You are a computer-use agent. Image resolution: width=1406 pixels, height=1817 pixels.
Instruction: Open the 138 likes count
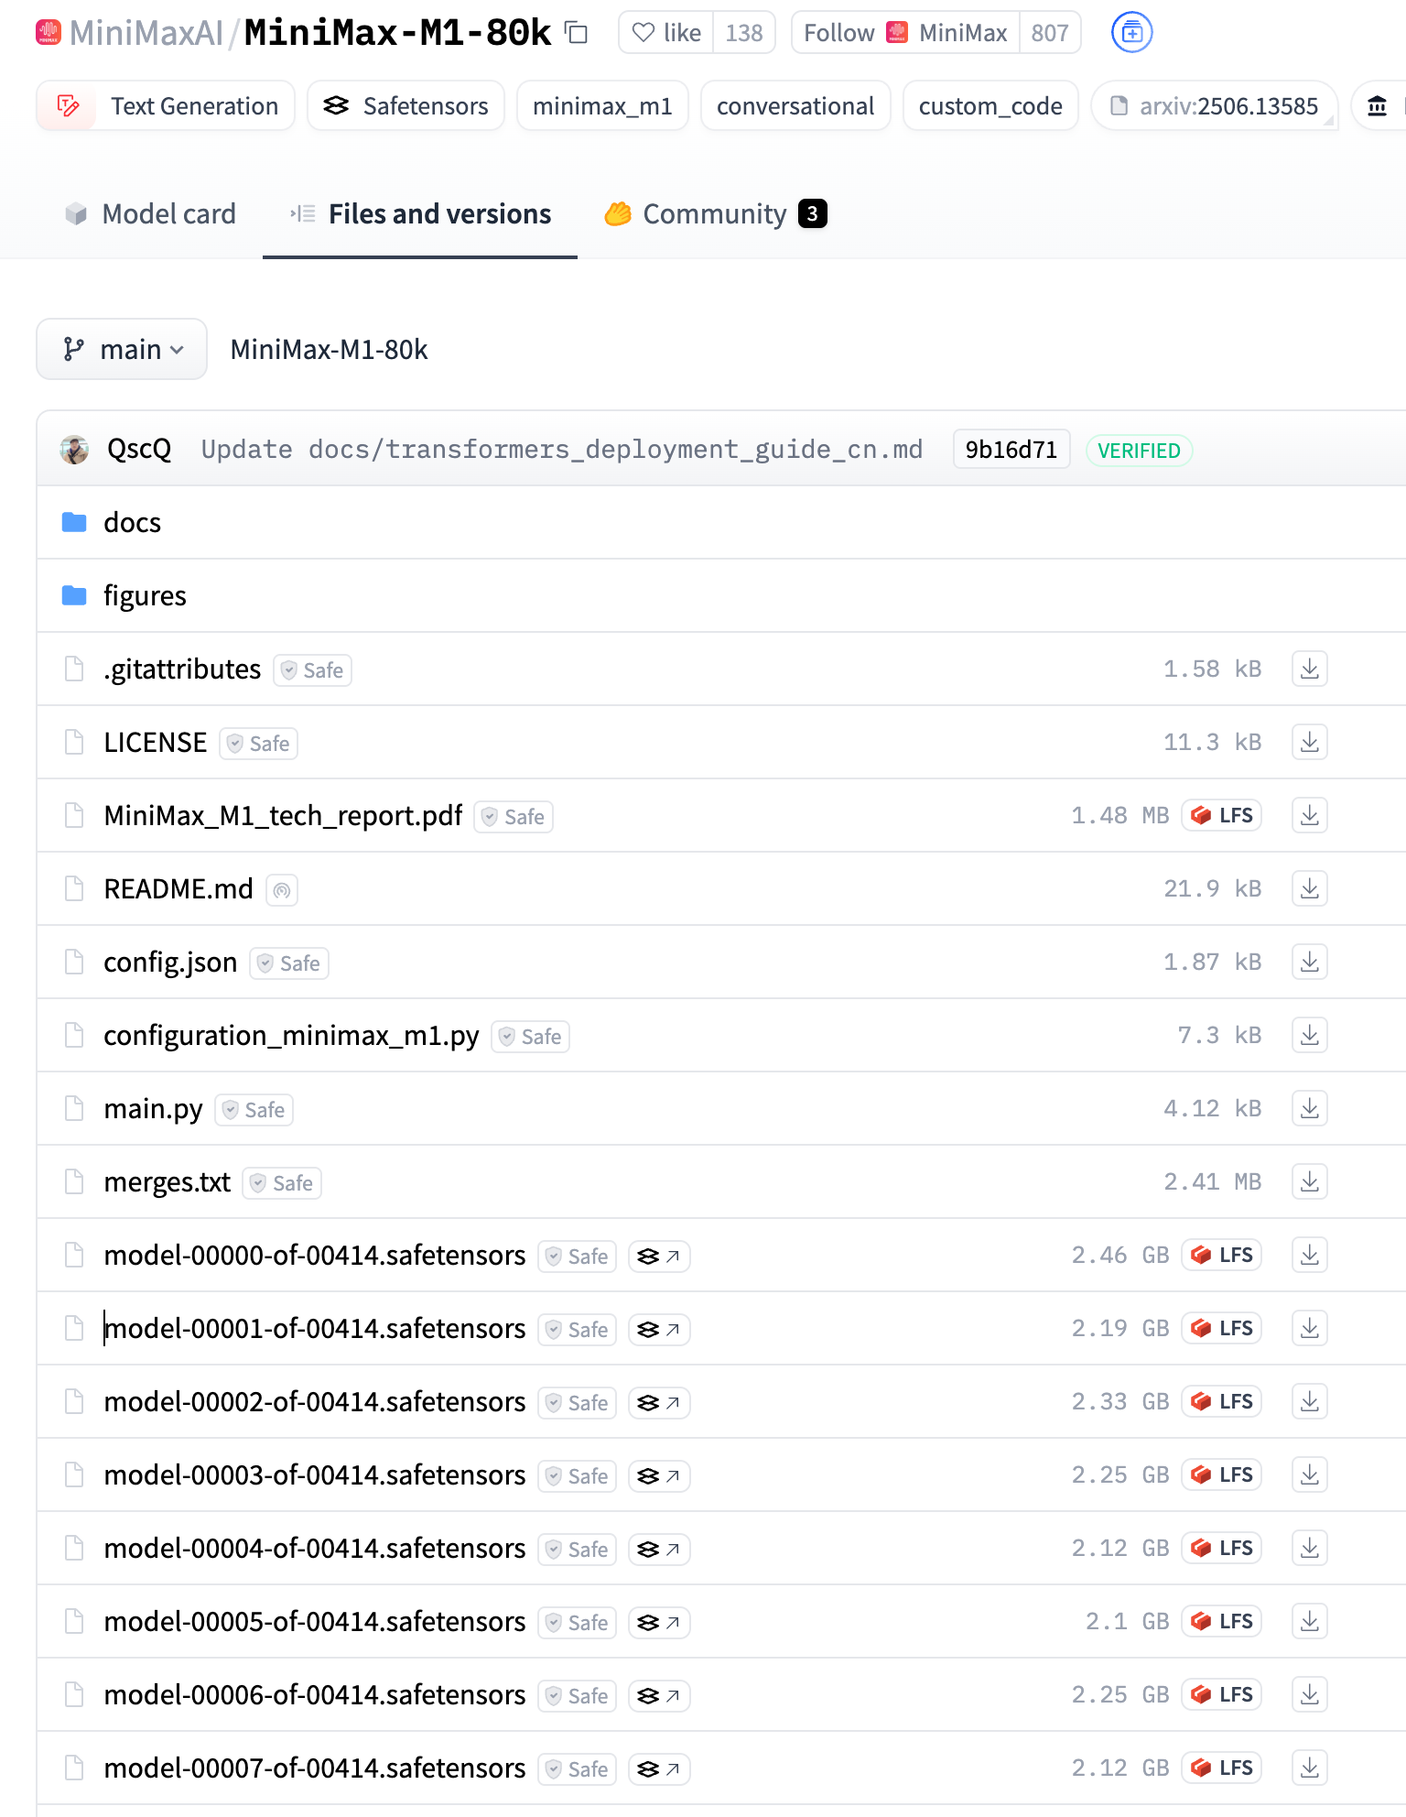744,33
